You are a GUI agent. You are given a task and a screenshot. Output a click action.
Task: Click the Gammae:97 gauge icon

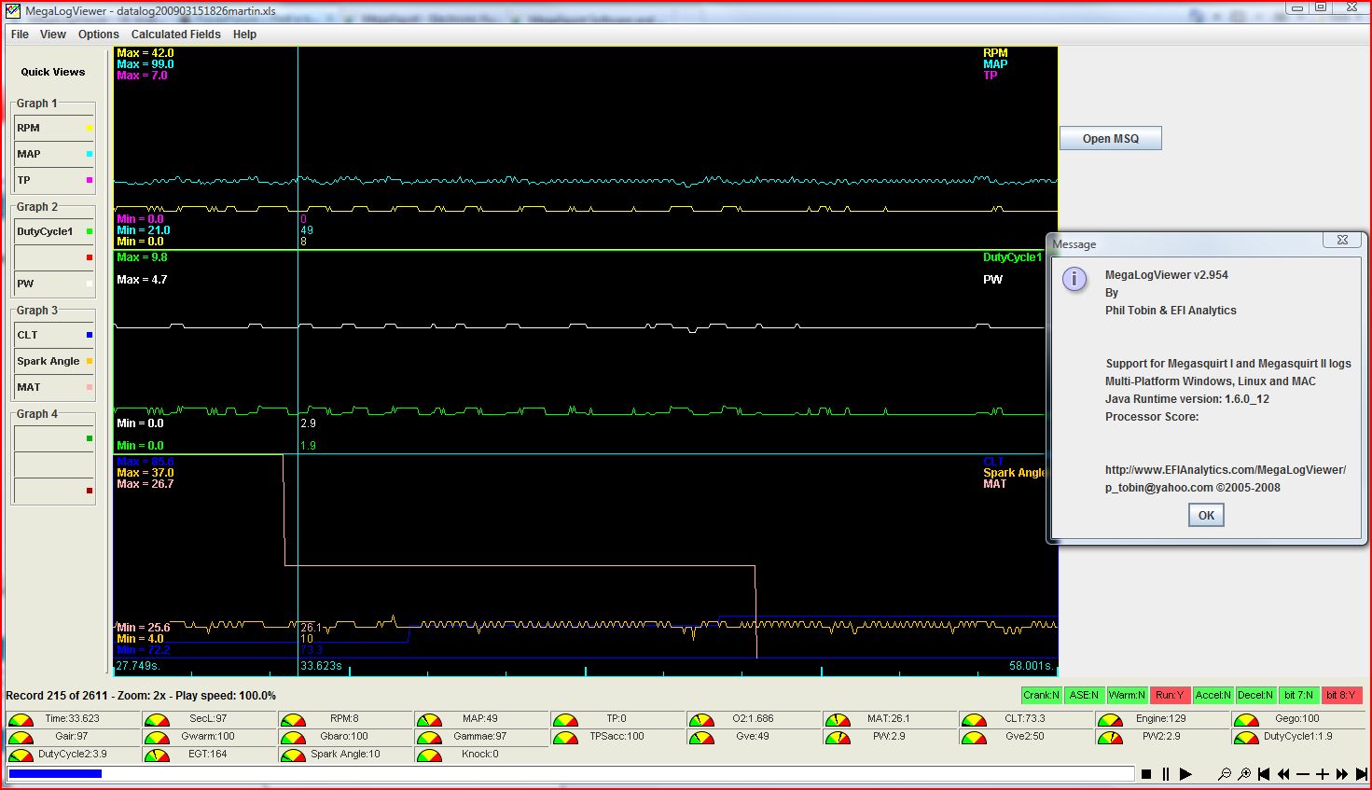[429, 737]
